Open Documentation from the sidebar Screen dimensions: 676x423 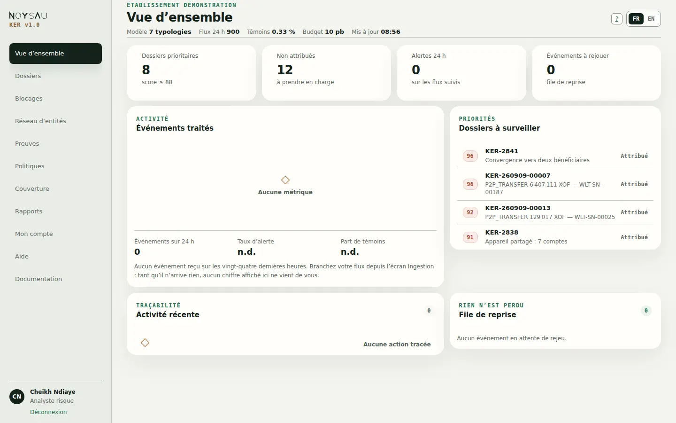55,279
